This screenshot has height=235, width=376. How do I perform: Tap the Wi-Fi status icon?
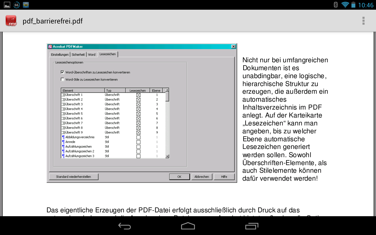coord(345,5)
